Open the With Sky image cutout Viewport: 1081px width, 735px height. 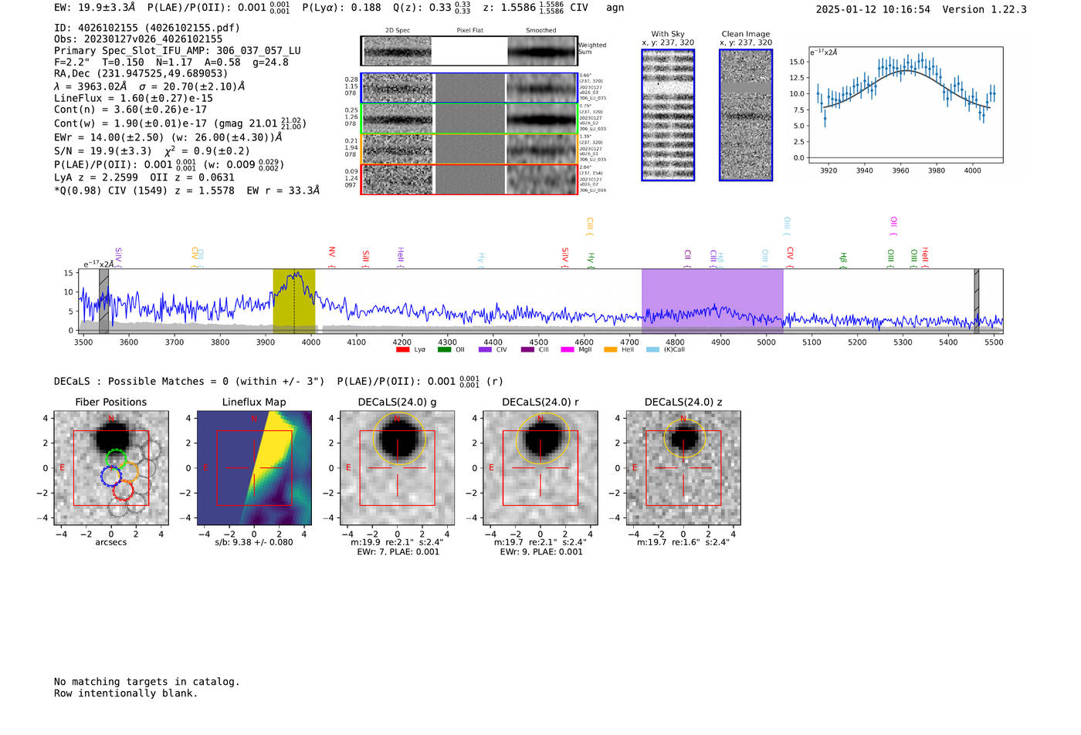[668, 115]
